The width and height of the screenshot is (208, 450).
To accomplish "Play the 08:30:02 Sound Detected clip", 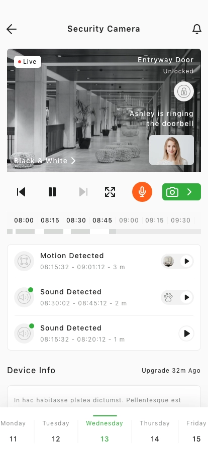I will (187, 297).
